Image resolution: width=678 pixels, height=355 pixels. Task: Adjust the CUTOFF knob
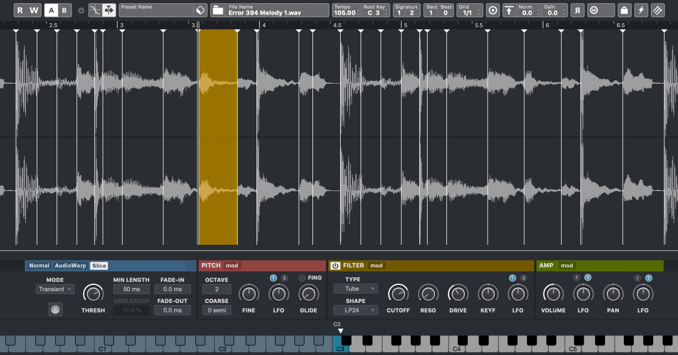398,293
